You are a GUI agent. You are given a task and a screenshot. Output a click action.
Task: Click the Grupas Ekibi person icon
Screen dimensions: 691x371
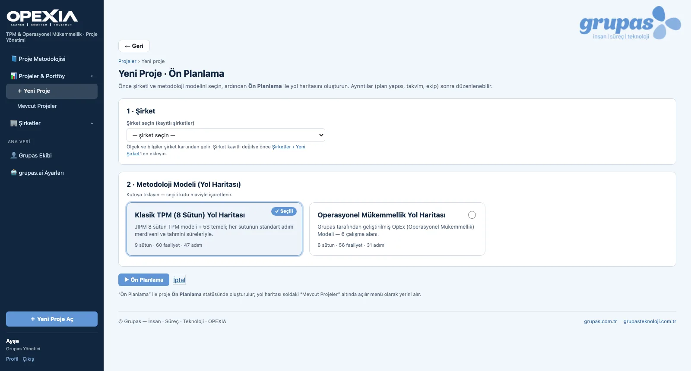pyautogui.click(x=14, y=155)
